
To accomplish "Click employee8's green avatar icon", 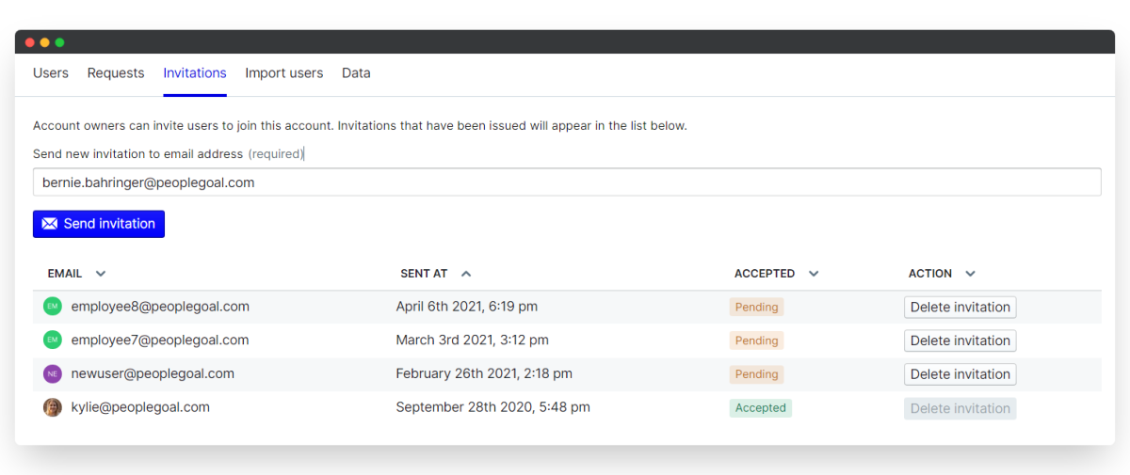I will pyautogui.click(x=53, y=307).
